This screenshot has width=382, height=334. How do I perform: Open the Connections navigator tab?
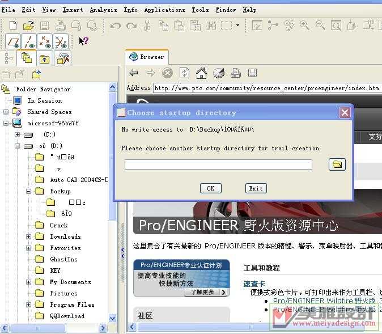point(63,59)
